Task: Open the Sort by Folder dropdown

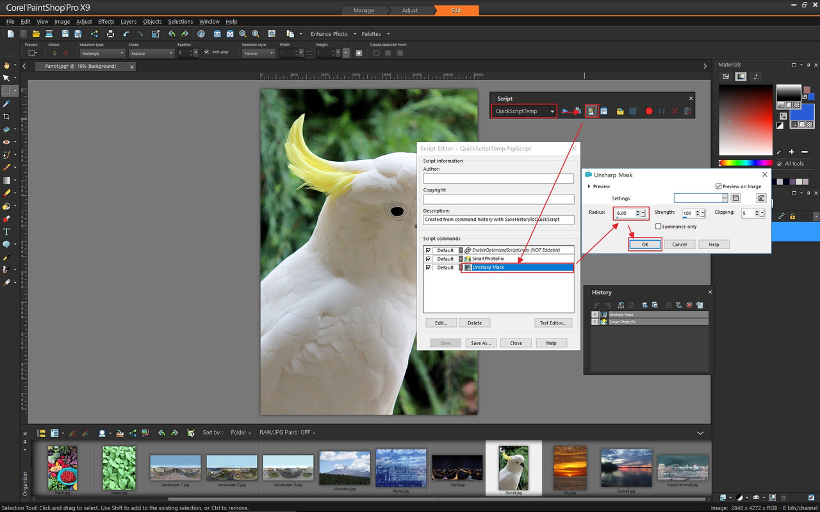Action: tap(241, 433)
